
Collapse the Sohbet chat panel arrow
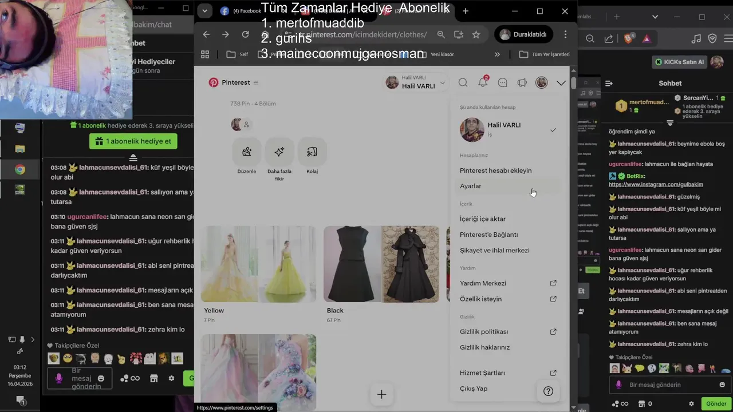coord(609,84)
